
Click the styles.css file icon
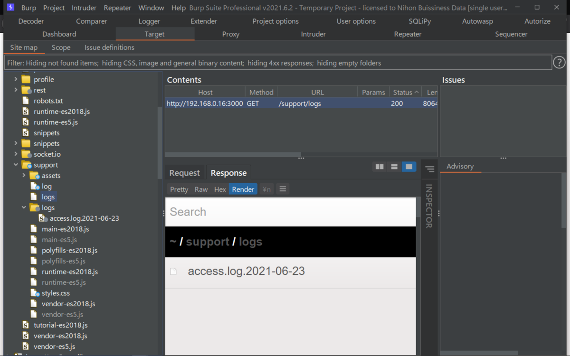34,293
